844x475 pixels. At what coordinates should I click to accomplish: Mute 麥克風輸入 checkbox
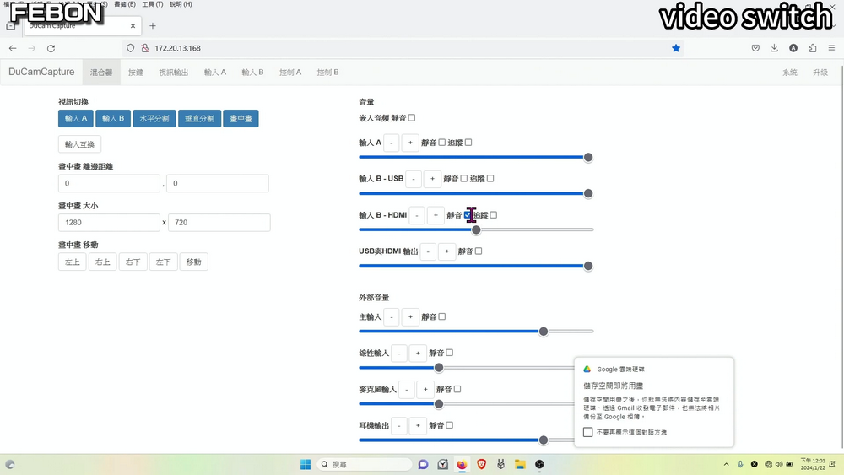[x=457, y=389]
